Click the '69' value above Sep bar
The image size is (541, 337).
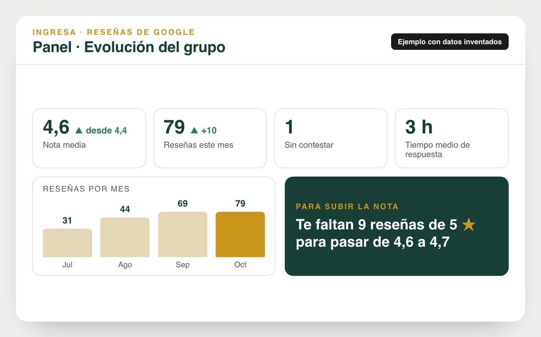(x=183, y=204)
